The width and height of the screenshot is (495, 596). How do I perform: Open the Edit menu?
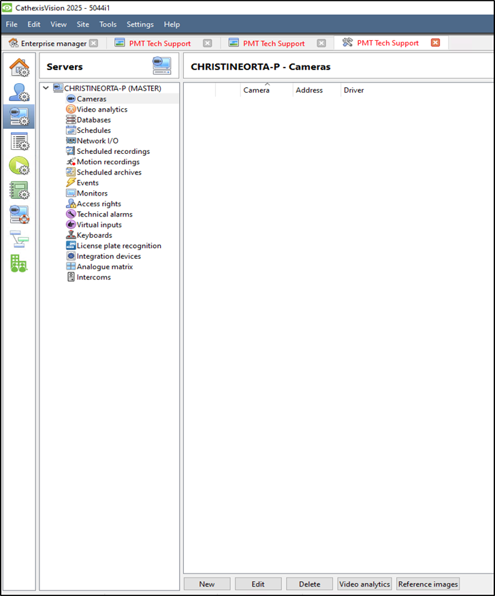pyautogui.click(x=34, y=25)
